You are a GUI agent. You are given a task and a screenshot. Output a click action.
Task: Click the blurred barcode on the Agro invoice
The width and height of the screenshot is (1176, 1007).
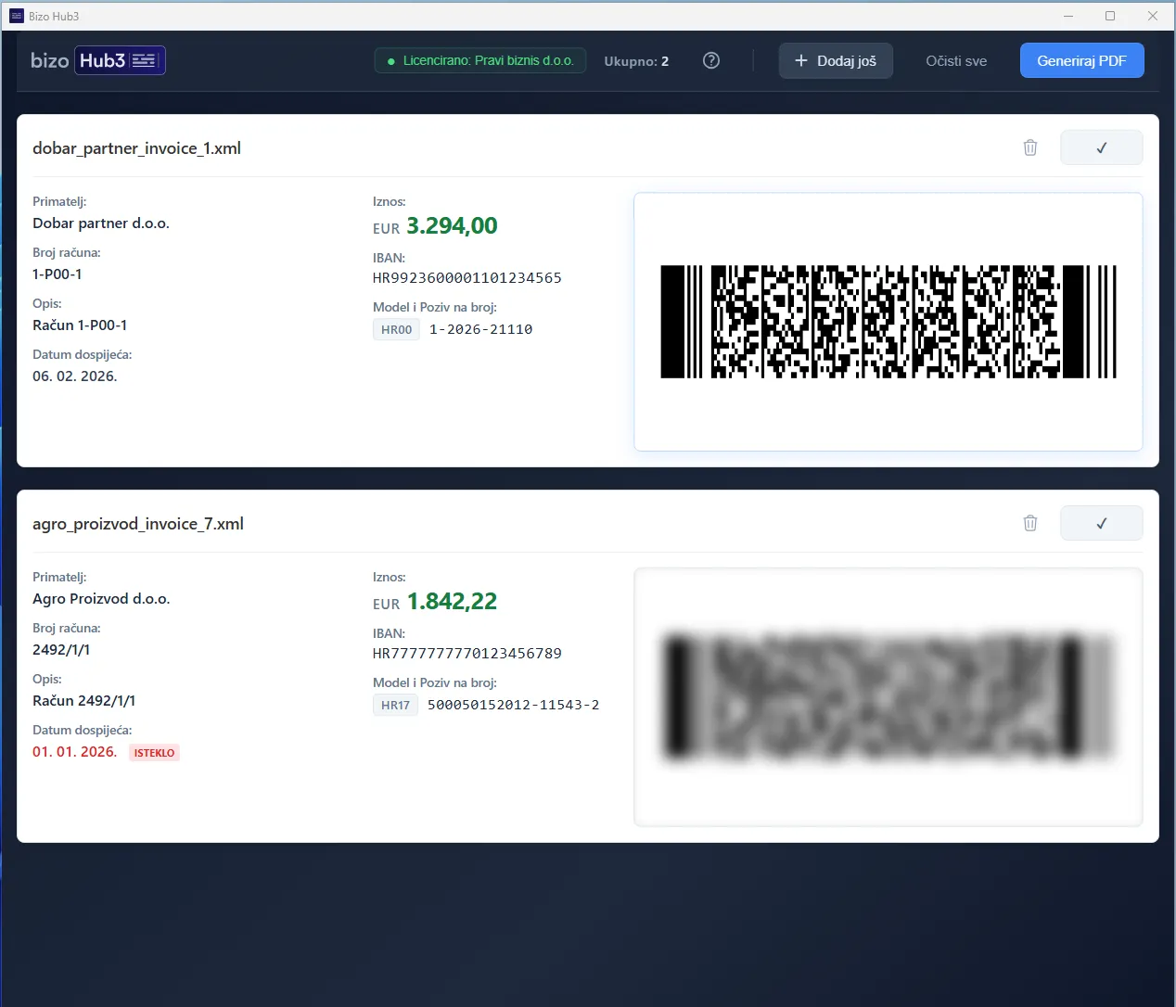(888, 696)
